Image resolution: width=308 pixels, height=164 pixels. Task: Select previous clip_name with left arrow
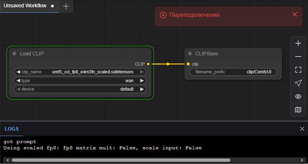[x=18, y=72]
